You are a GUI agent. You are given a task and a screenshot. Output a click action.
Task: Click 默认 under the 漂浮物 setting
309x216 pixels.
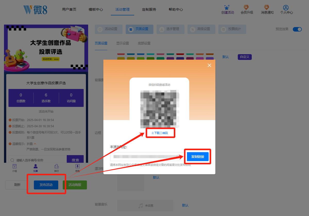tap(156, 177)
